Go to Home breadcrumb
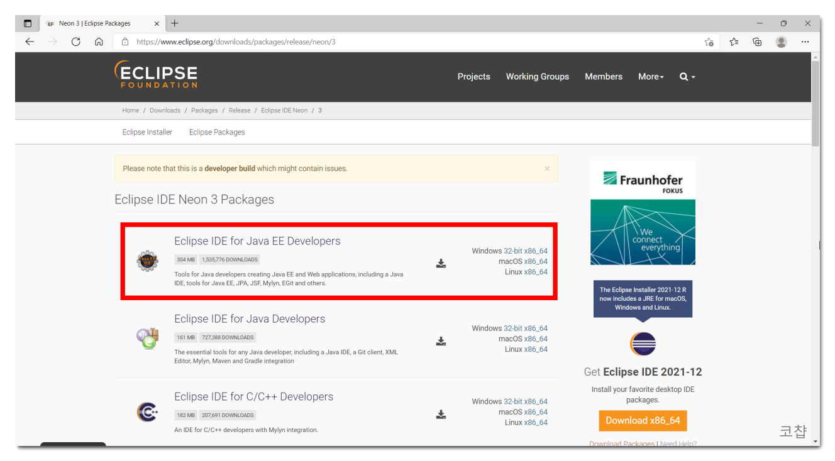This screenshot has height=461, width=835. click(131, 111)
